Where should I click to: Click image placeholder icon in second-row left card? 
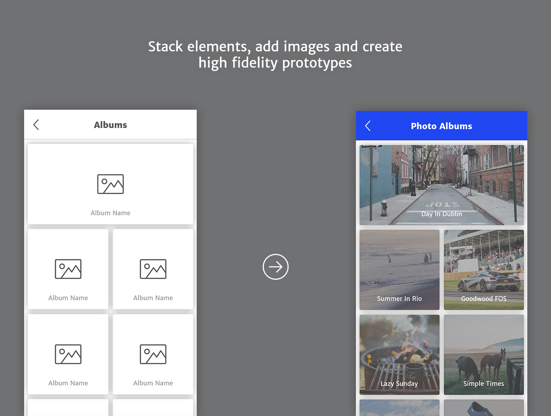click(x=68, y=269)
